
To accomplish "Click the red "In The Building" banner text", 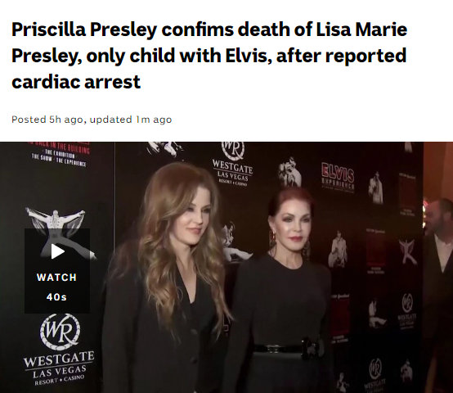I will click(61, 147).
